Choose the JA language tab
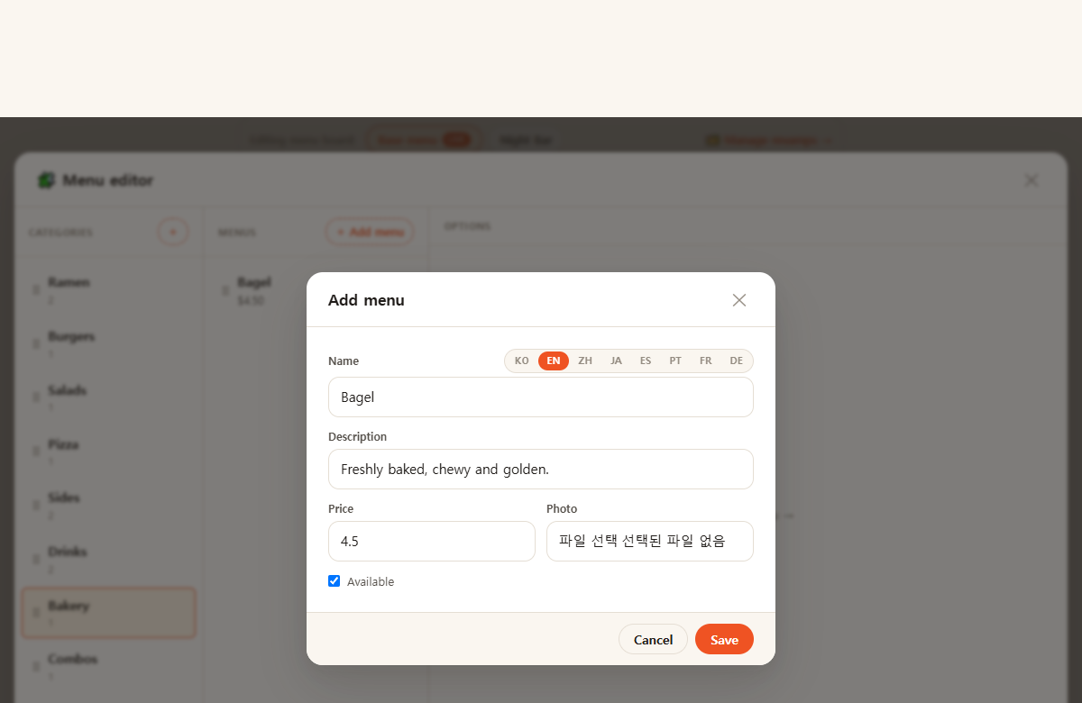This screenshot has width=1082, height=703. (616, 361)
